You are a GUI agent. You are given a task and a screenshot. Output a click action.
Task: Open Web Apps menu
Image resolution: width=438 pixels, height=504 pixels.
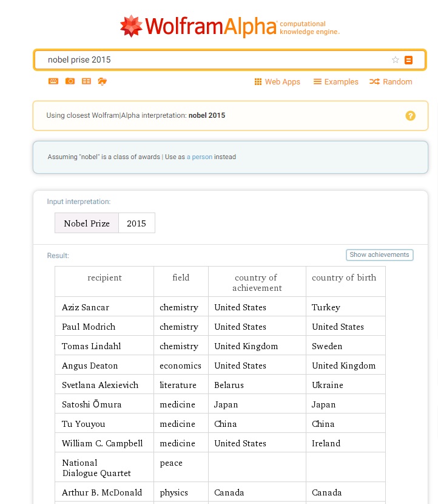pos(277,82)
